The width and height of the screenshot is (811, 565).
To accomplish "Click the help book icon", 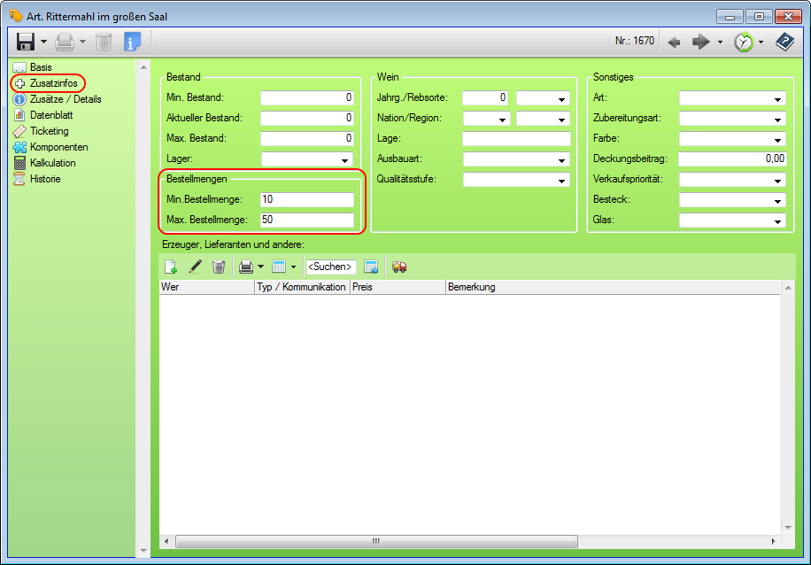I will [x=784, y=42].
